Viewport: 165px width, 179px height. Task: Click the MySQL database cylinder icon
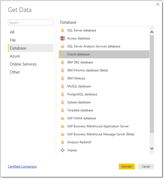[62, 86]
